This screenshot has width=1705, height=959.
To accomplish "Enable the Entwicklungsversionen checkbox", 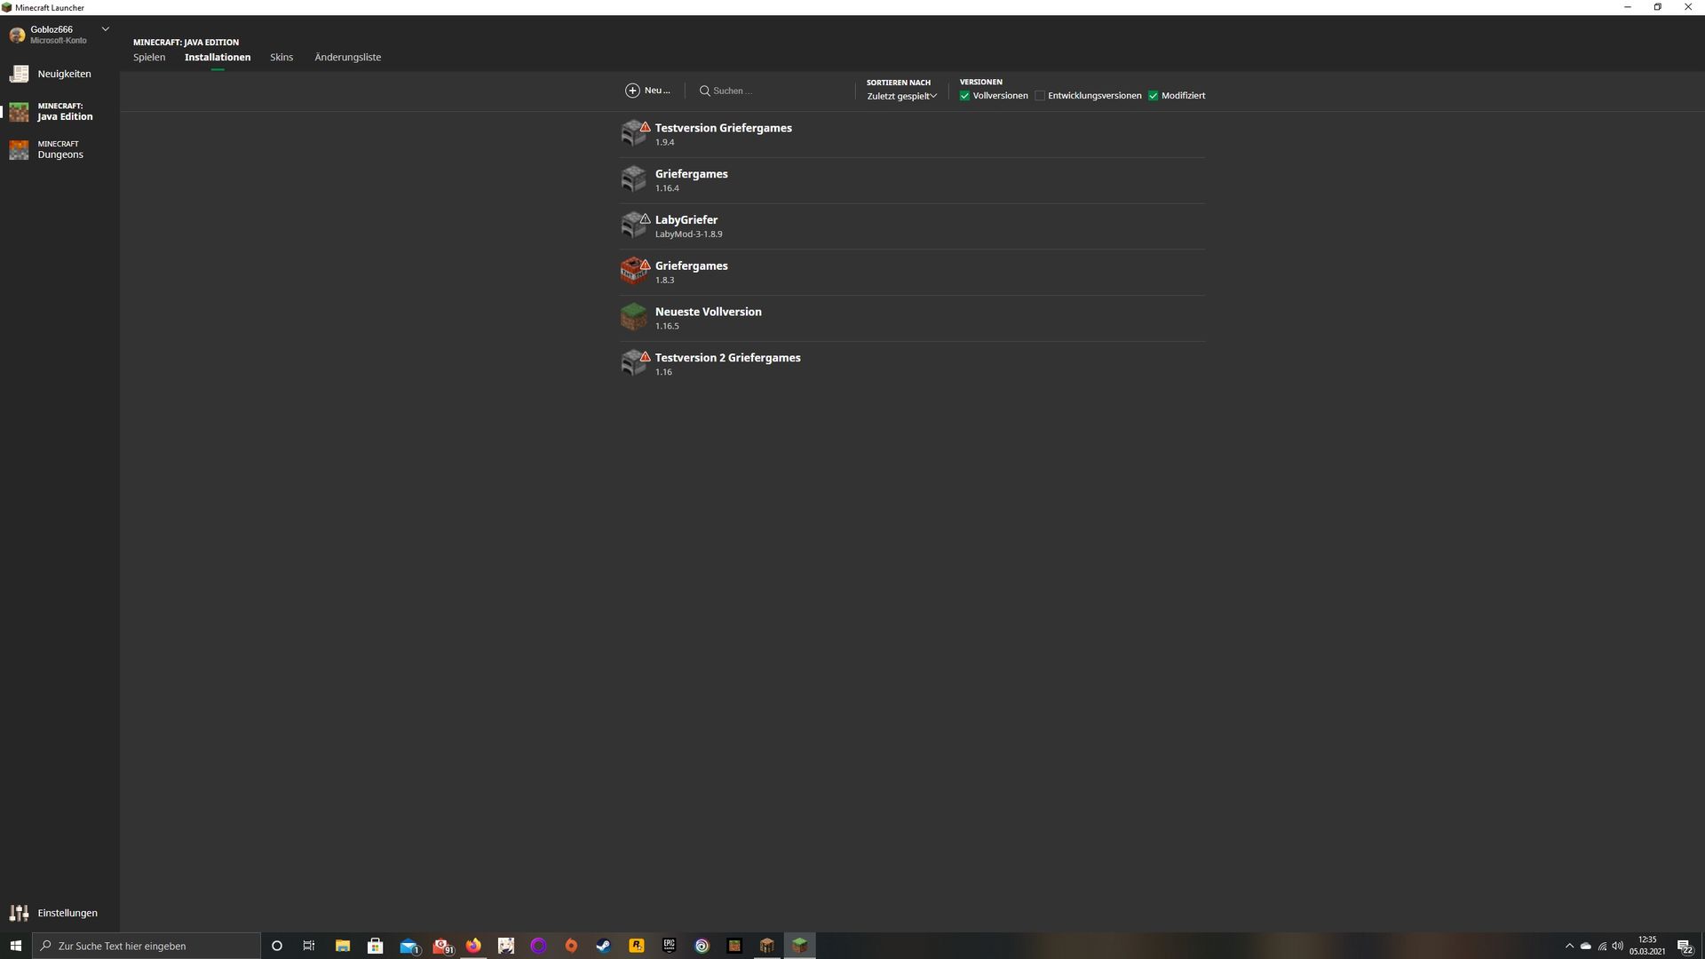I will point(1040,96).
